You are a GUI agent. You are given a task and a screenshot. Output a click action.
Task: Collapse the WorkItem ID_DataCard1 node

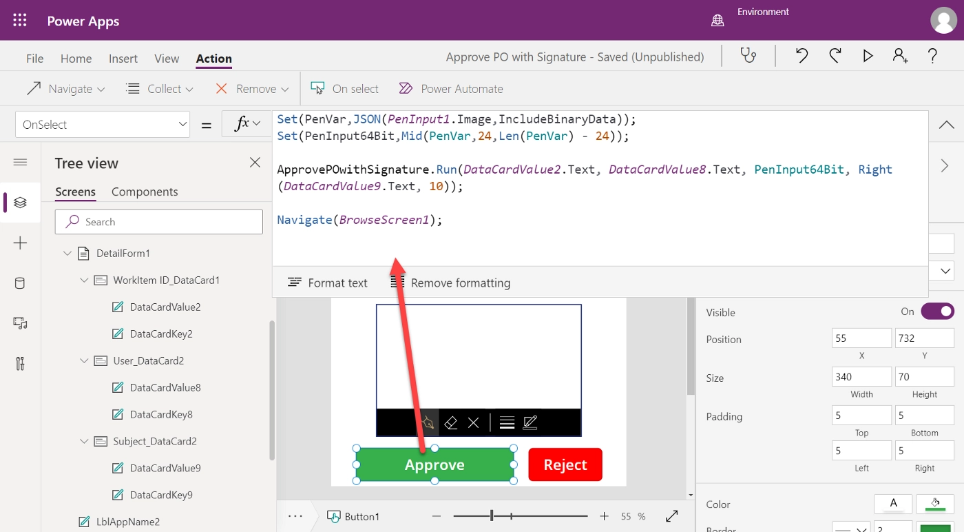pyautogui.click(x=84, y=280)
